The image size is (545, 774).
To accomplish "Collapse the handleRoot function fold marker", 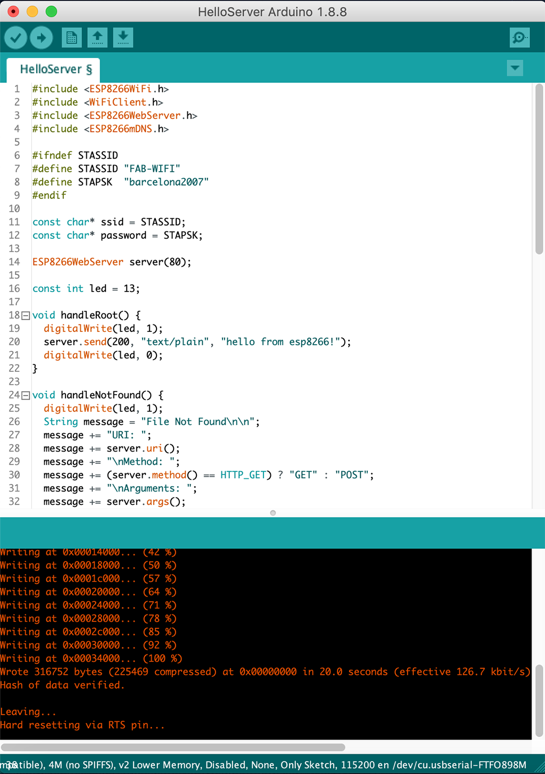I will pyautogui.click(x=26, y=315).
